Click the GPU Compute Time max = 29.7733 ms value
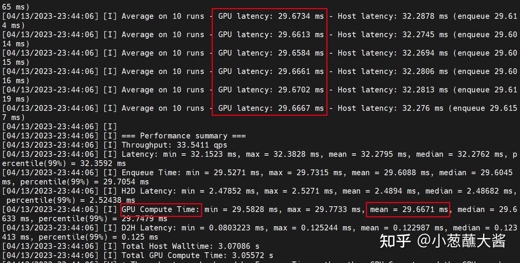Screen dimensions: 520x263 (324, 209)
